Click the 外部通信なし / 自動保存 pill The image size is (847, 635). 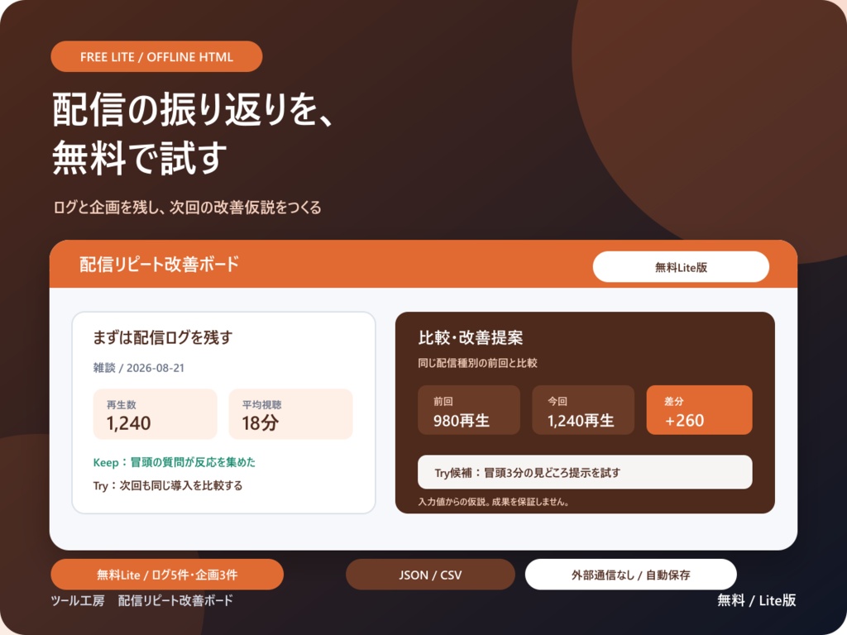630,575
